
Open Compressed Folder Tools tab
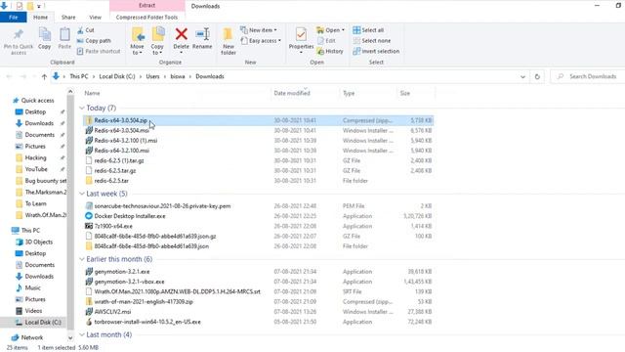pos(146,18)
